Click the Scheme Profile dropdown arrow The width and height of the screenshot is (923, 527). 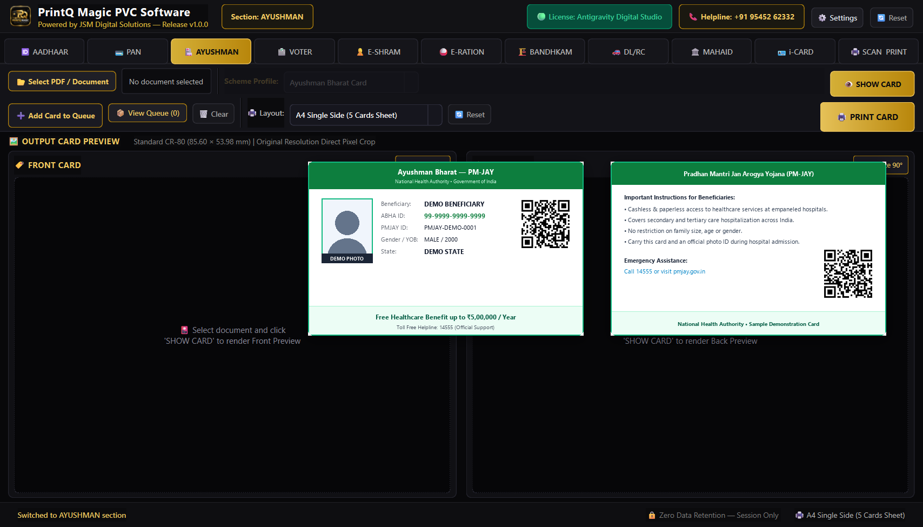pyautogui.click(x=411, y=83)
